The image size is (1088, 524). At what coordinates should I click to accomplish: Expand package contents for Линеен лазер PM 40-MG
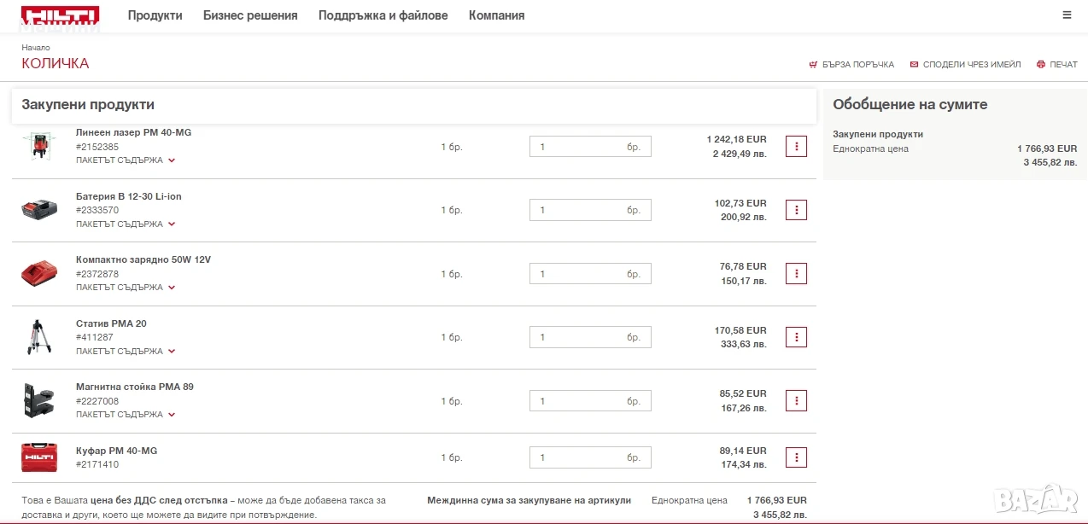pyautogui.click(x=126, y=160)
